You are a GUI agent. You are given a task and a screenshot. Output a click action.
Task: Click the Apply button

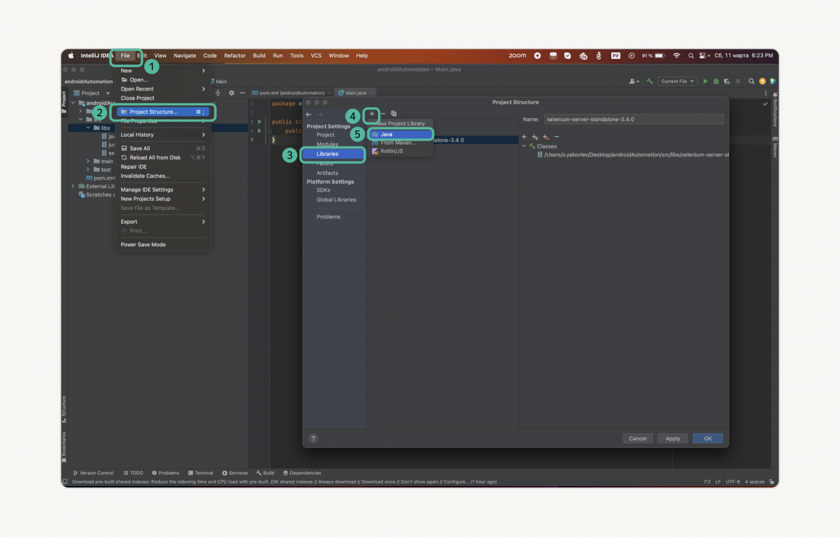point(673,439)
